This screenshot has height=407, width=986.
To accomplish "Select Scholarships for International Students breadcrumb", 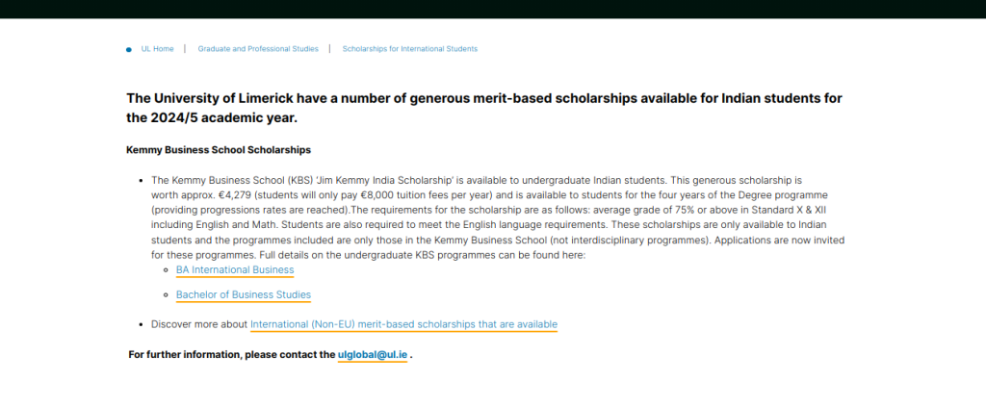I will [409, 49].
